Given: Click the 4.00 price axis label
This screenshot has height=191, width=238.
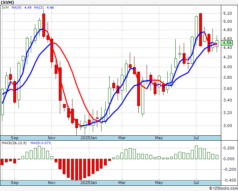Looking at the screenshot, I should coord(227,67).
